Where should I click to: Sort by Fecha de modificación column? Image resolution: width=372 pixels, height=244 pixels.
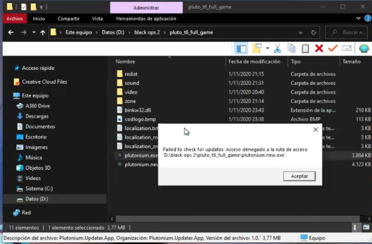(254, 61)
